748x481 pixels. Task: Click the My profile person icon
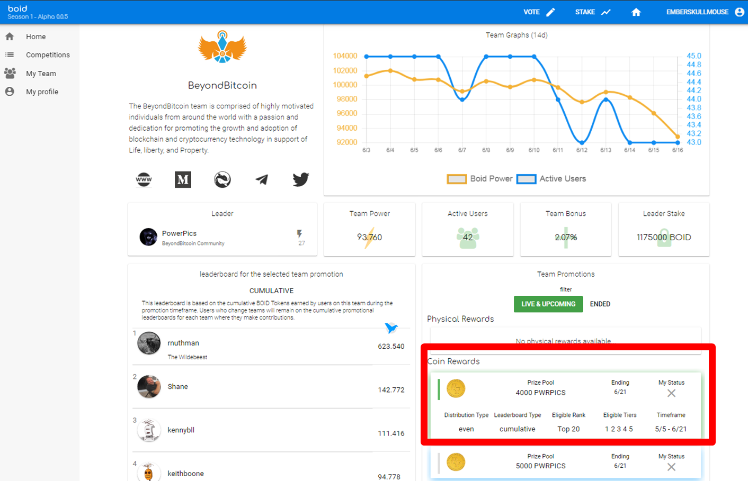tap(10, 92)
